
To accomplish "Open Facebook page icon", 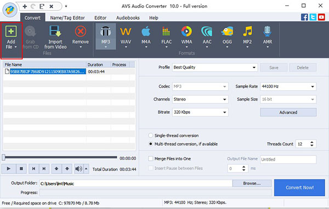I will pyautogui.click(x=304, y=17).
